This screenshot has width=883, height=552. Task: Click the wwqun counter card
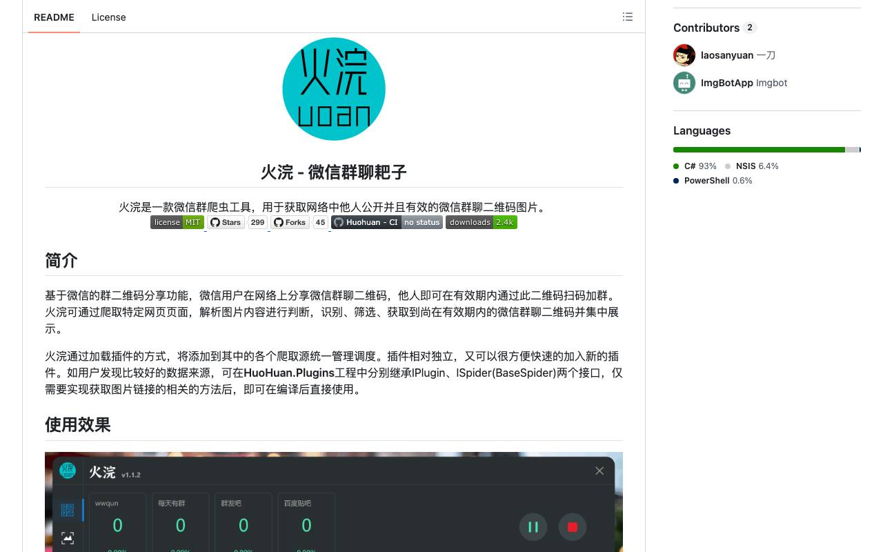pyautogui.click(x=117, y=522)
